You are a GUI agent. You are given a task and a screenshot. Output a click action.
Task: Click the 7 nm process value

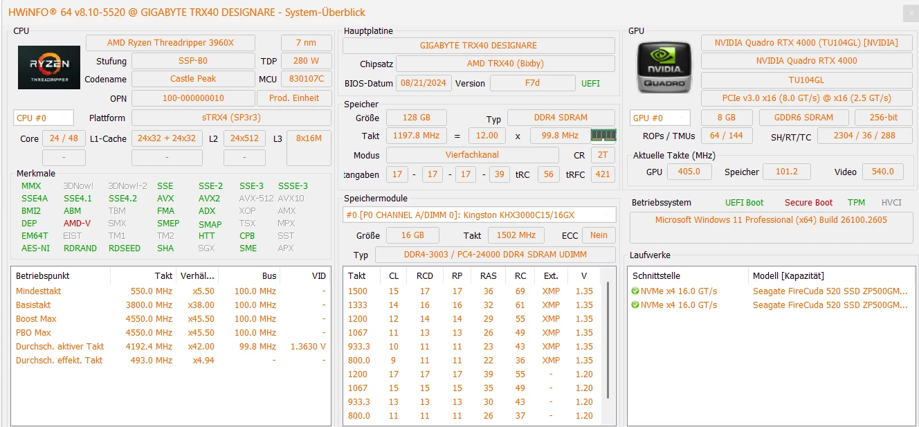coord(306,43)
